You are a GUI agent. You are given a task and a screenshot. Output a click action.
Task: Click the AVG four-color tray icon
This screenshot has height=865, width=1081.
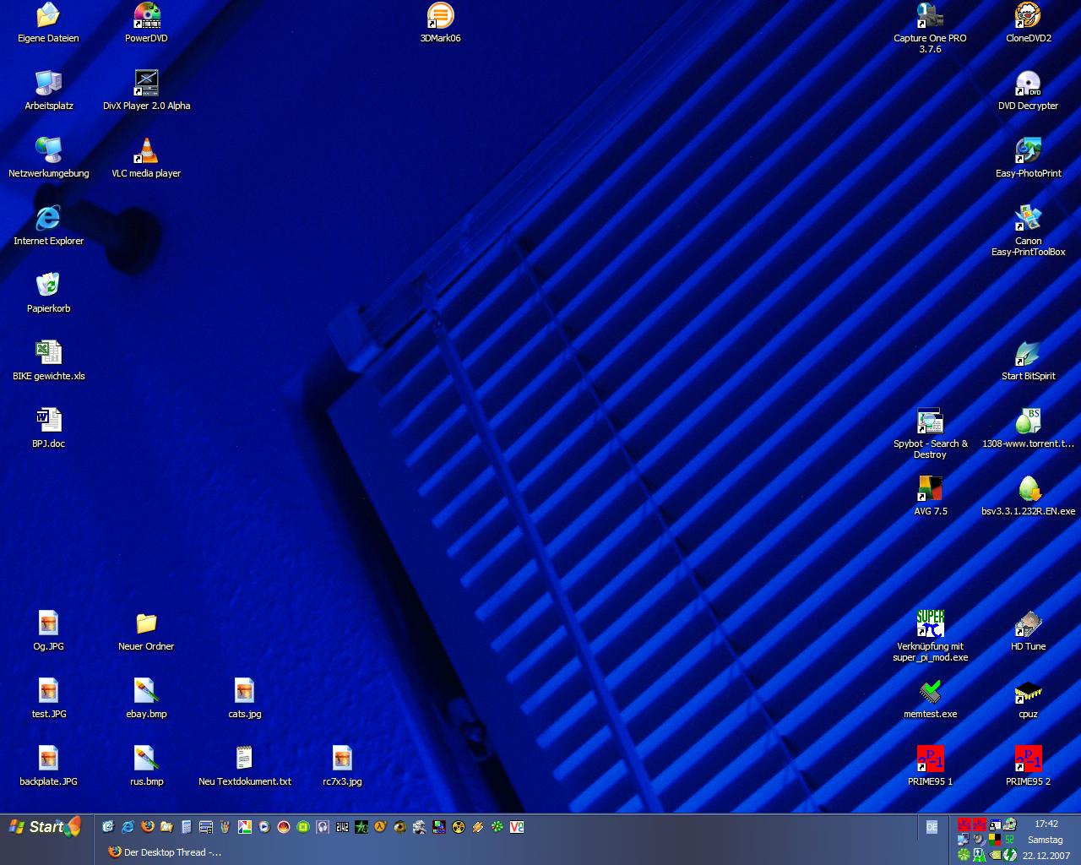pyautogui.click(x=994, y=840)
